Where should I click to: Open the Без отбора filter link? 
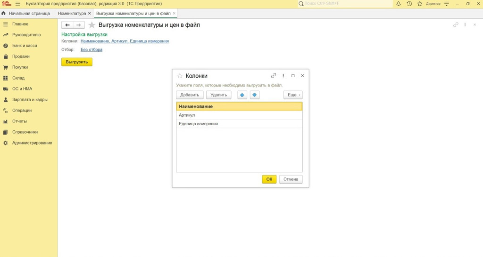pos(92,49)
